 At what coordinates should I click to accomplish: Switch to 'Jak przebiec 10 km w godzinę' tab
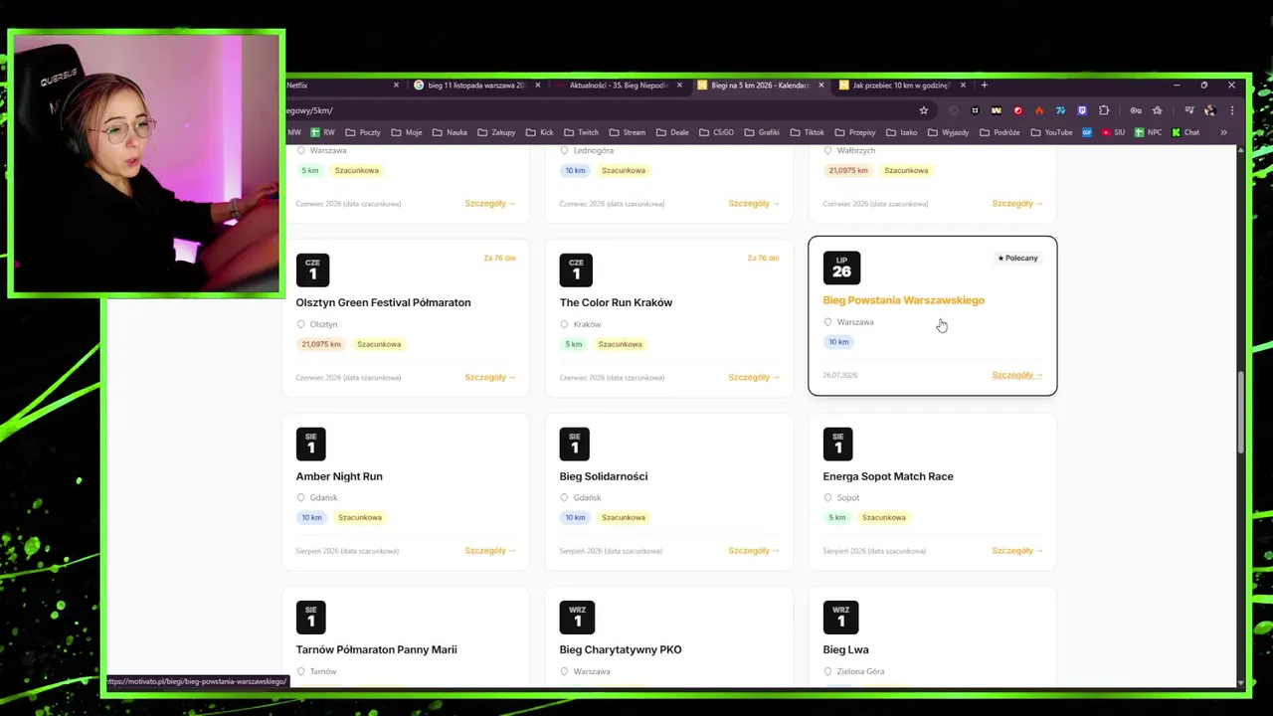(902, 86)
